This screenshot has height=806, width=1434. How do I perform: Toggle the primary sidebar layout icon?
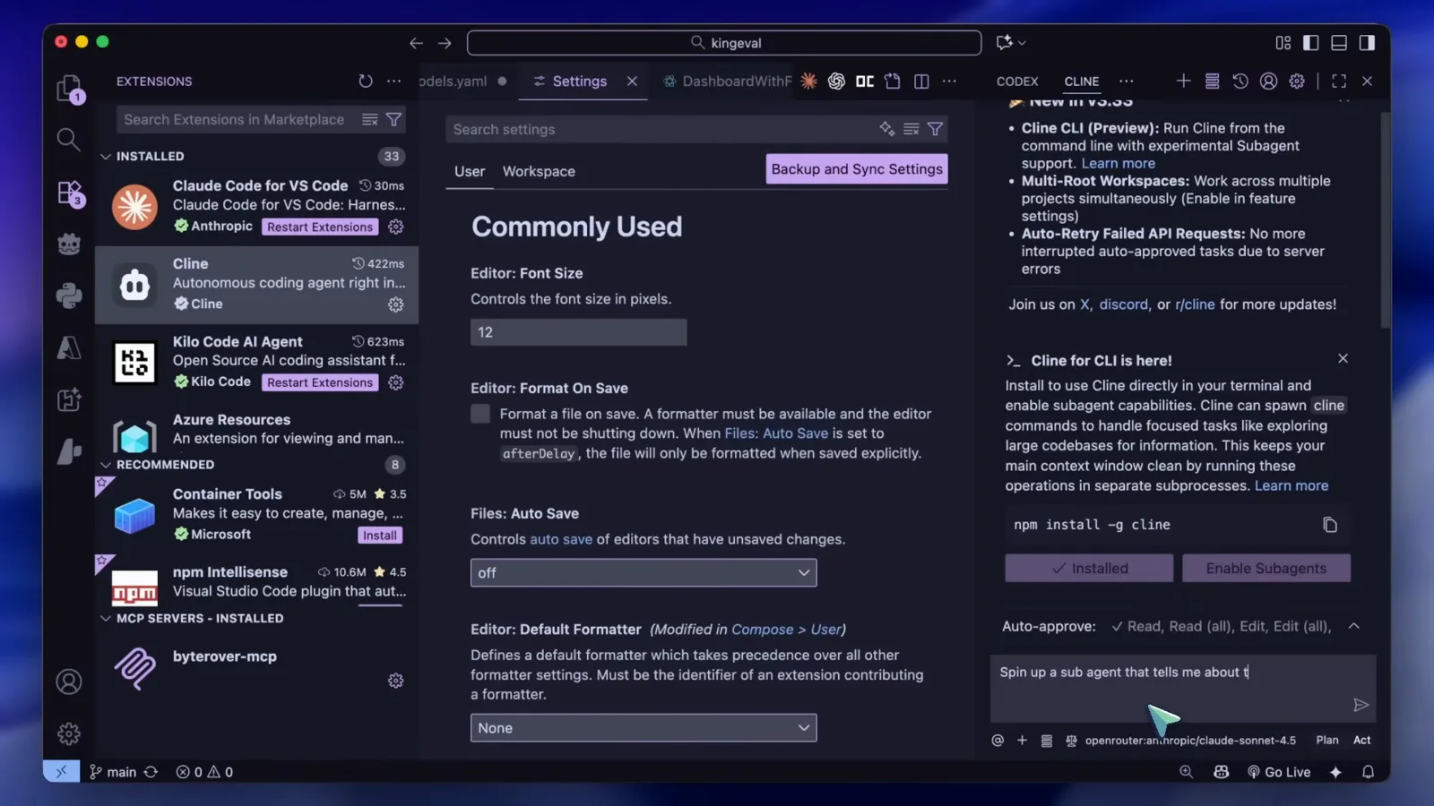coord(1310,42)
